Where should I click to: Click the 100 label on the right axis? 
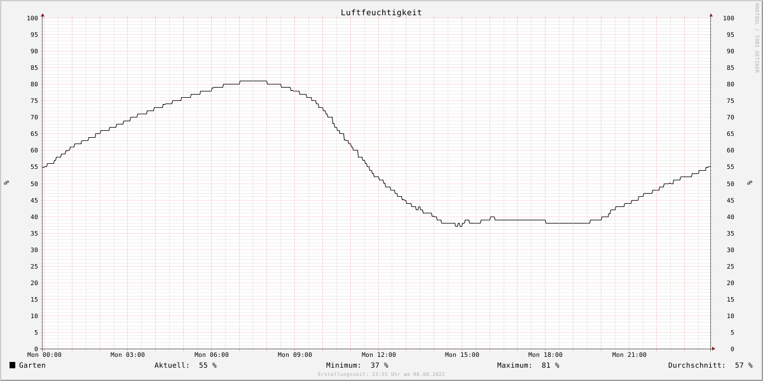click(729, 18)
